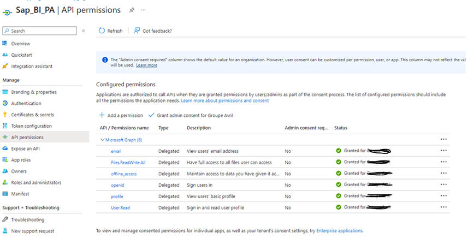Click the description 'Sign users in'
468x238 pixels.
pyautogui.click(x=199, y=185)
